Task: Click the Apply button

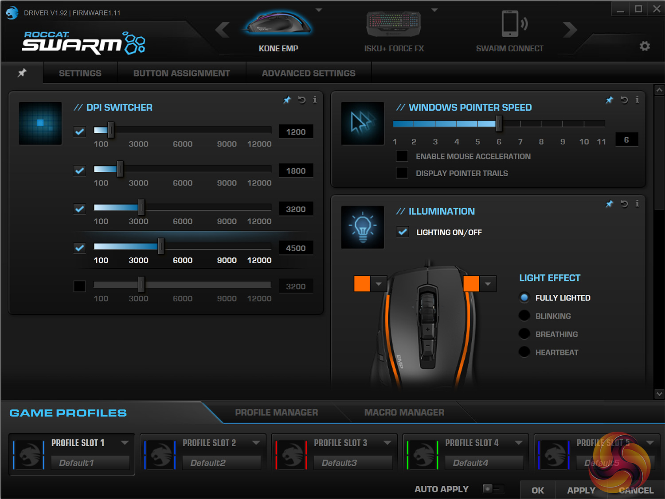Action: 581,490
